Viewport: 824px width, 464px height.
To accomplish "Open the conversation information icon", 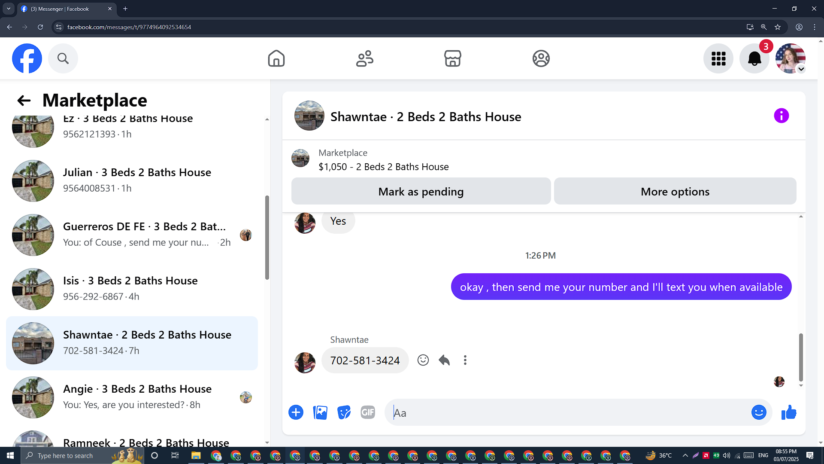I will pyautogui.click(x=781, y=116).
